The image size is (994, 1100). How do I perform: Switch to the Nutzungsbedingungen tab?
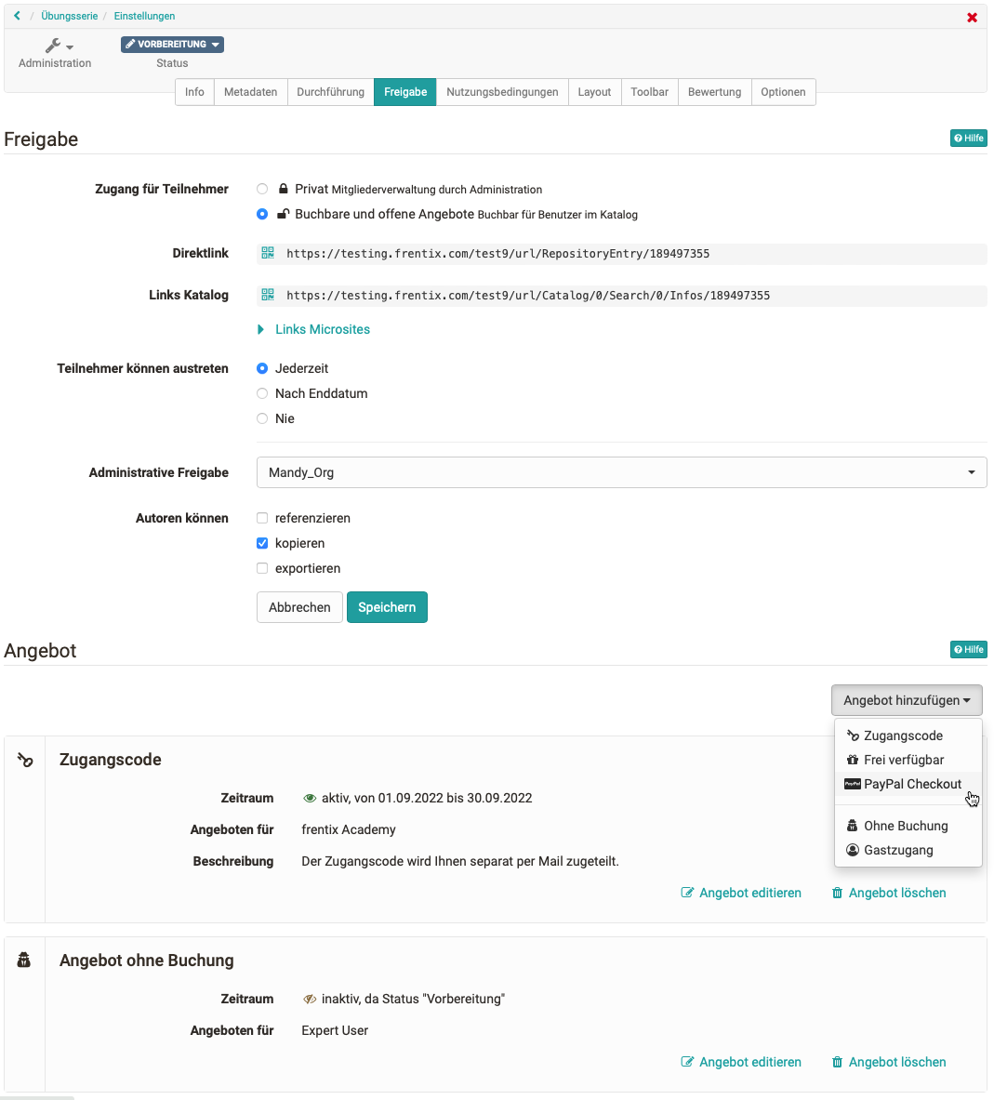tap(502, 92)
